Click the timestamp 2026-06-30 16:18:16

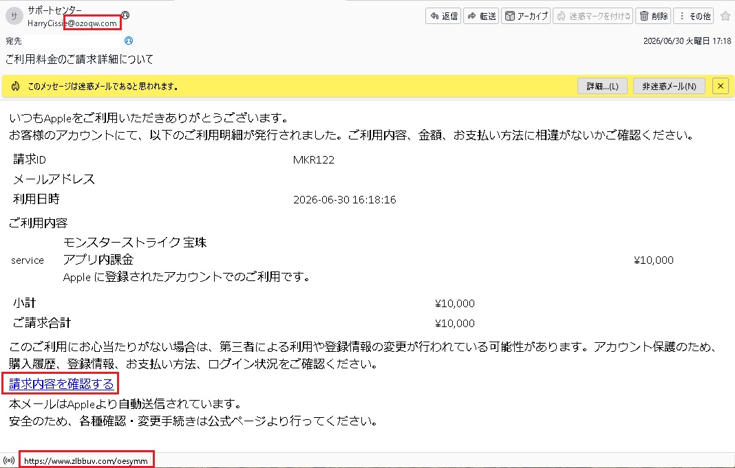click(345, 200)
